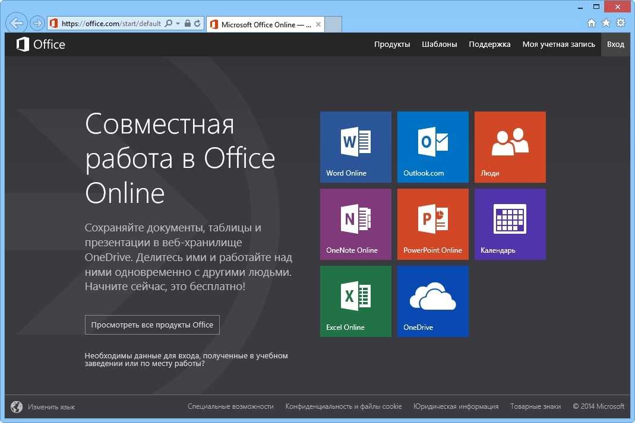
Task: Go back with the browser back arrow
Action: pos(17,23)
